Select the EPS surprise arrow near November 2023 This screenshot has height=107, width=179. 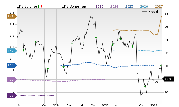pyautogui.click(x=48, y=69)
